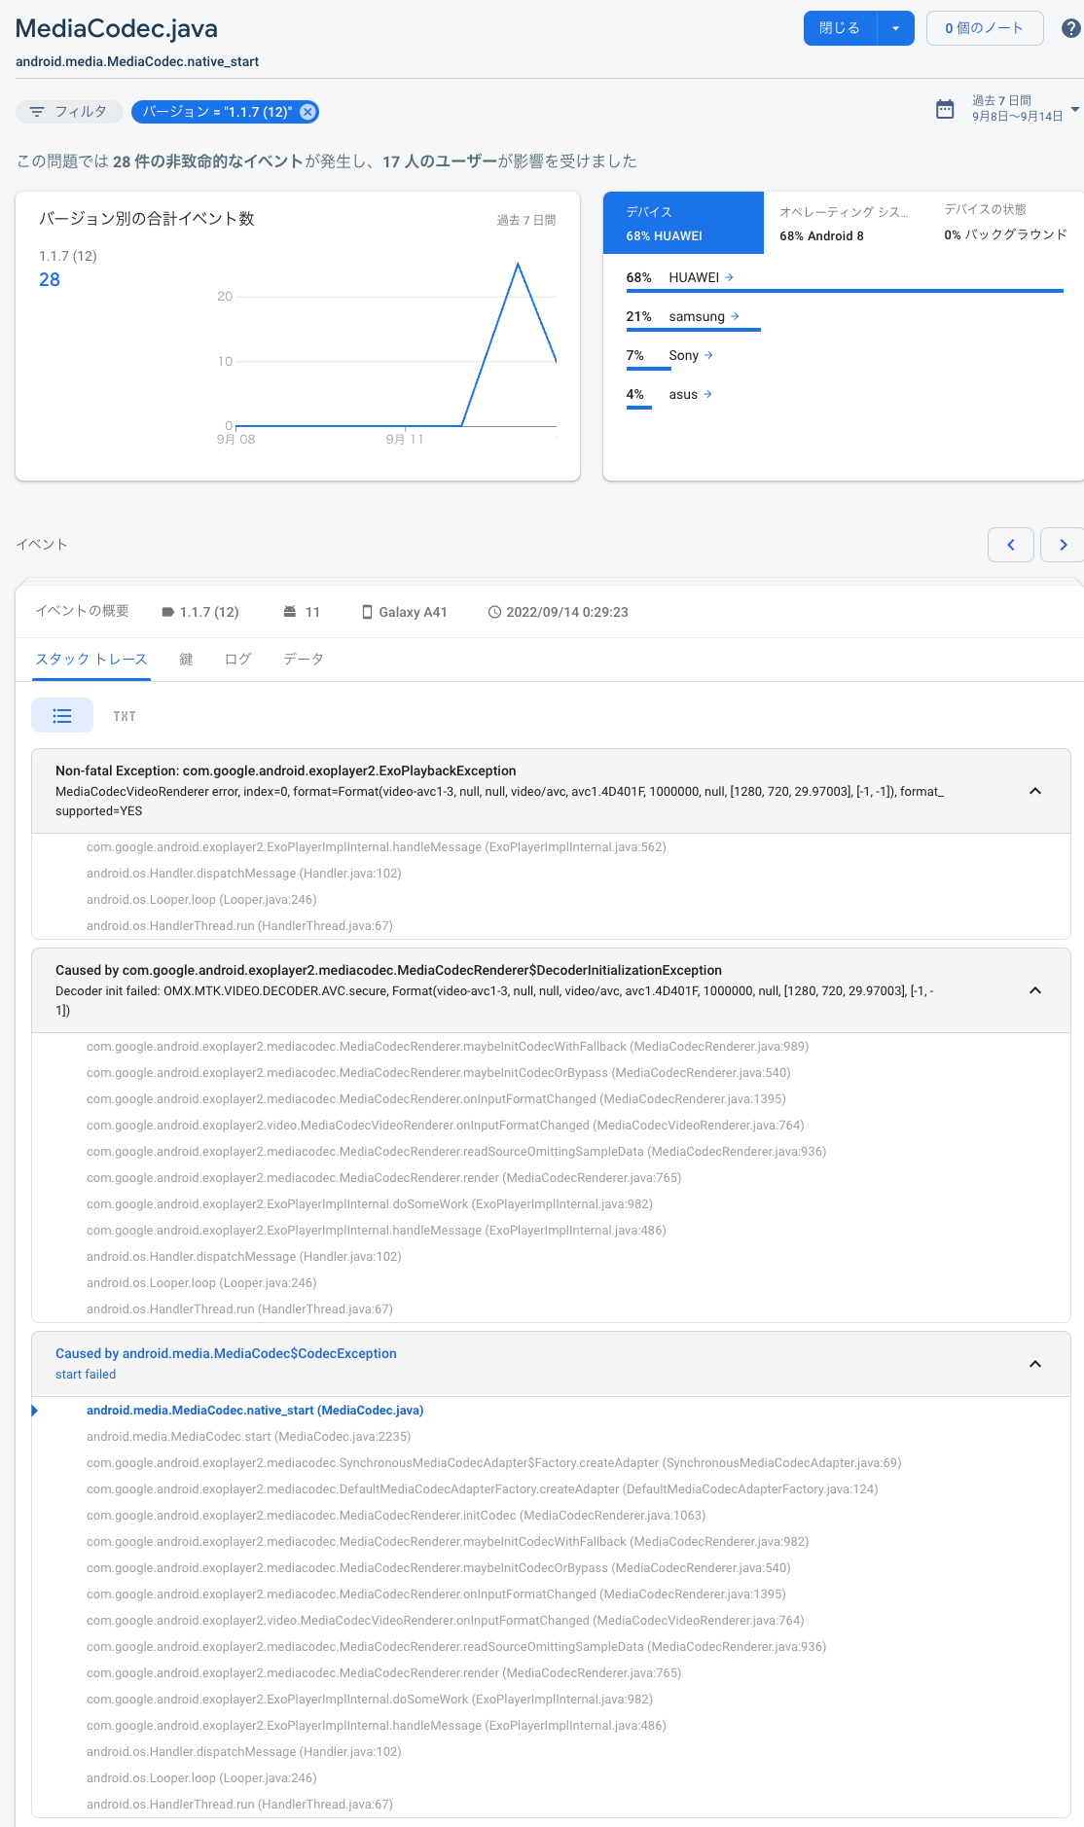The height and width of the screenshot is (1827, 1084).
Task: Follow the HUAWEI device link
Action: pos(699,277)
